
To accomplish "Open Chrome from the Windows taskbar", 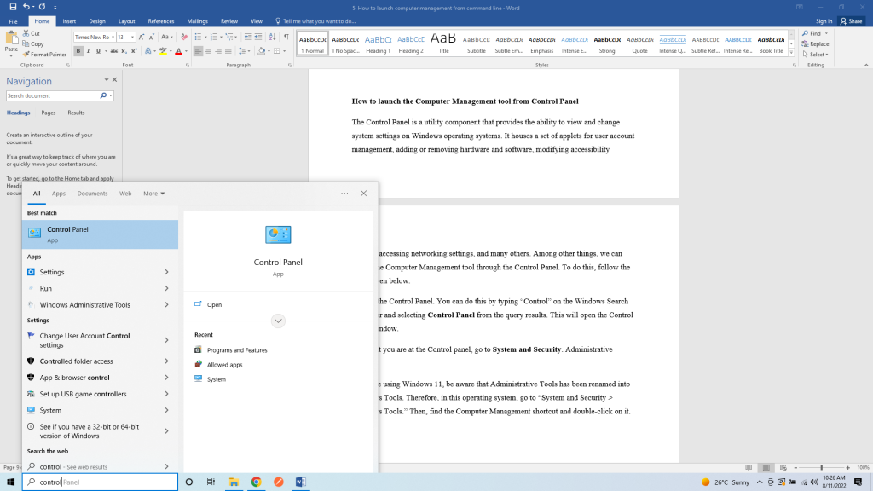I will pyautogui.click(x=256, y=482).
